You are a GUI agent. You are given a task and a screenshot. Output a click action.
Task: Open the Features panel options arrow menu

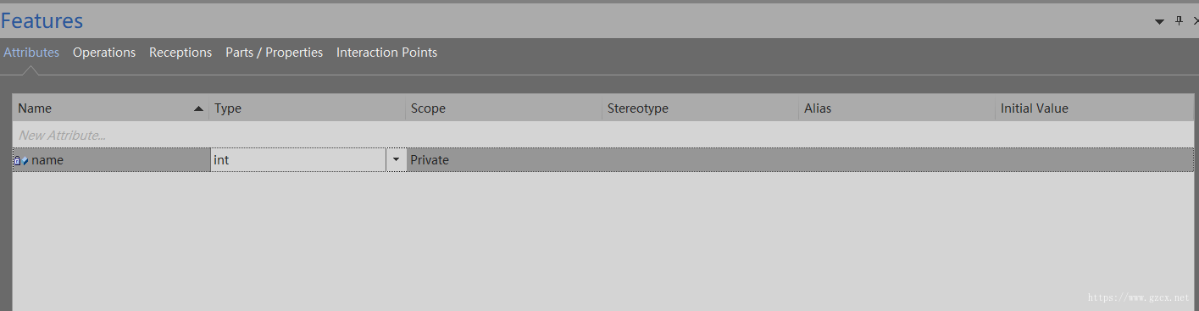pos(1160,21)
